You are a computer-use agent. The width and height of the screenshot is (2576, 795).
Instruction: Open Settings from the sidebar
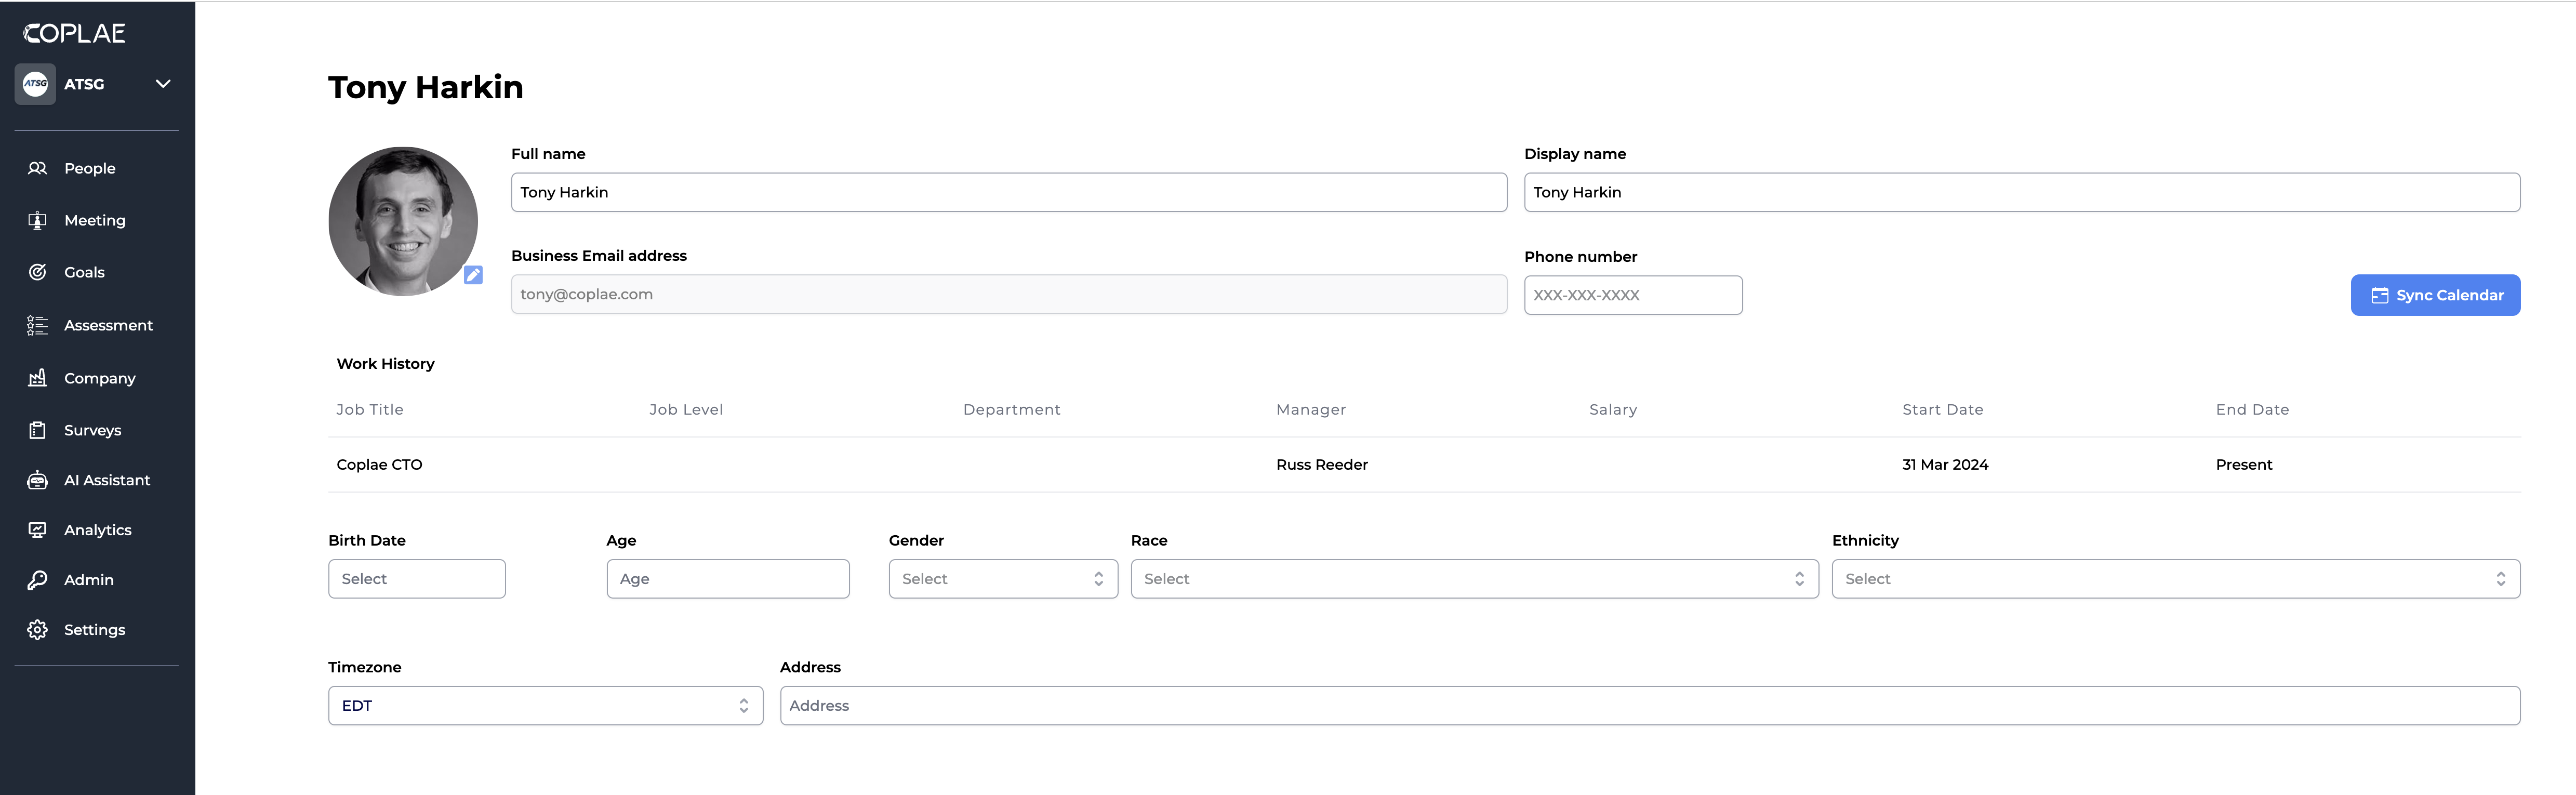click(94, 630)
